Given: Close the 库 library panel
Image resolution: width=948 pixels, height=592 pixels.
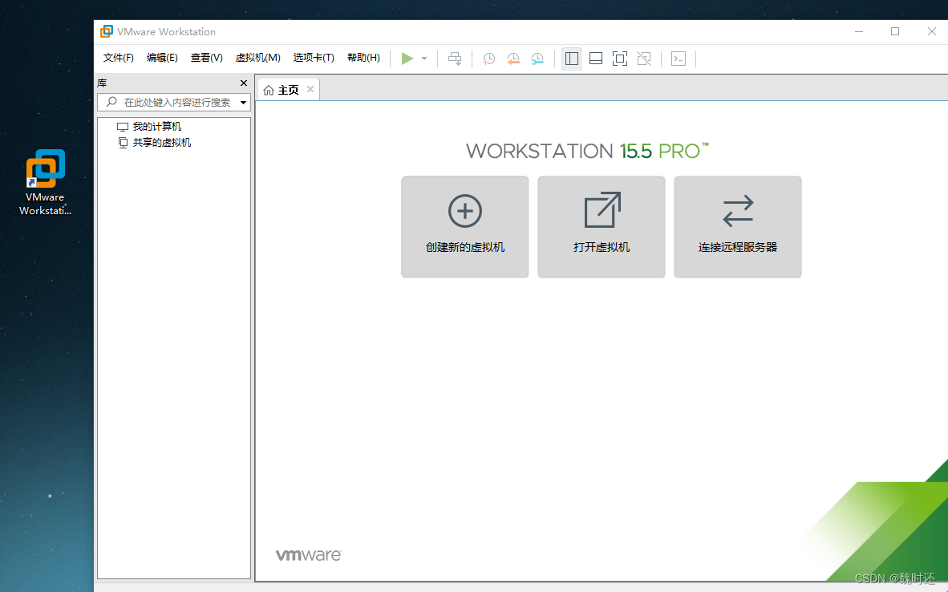Looking at the screenshot, I should pos(244,83).
